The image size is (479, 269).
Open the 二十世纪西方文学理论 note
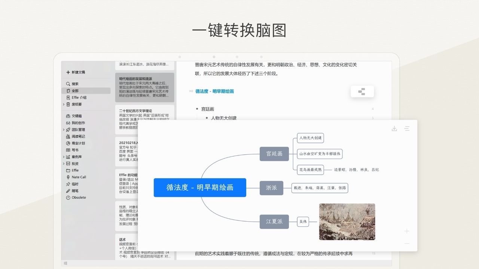coord(146,111)
